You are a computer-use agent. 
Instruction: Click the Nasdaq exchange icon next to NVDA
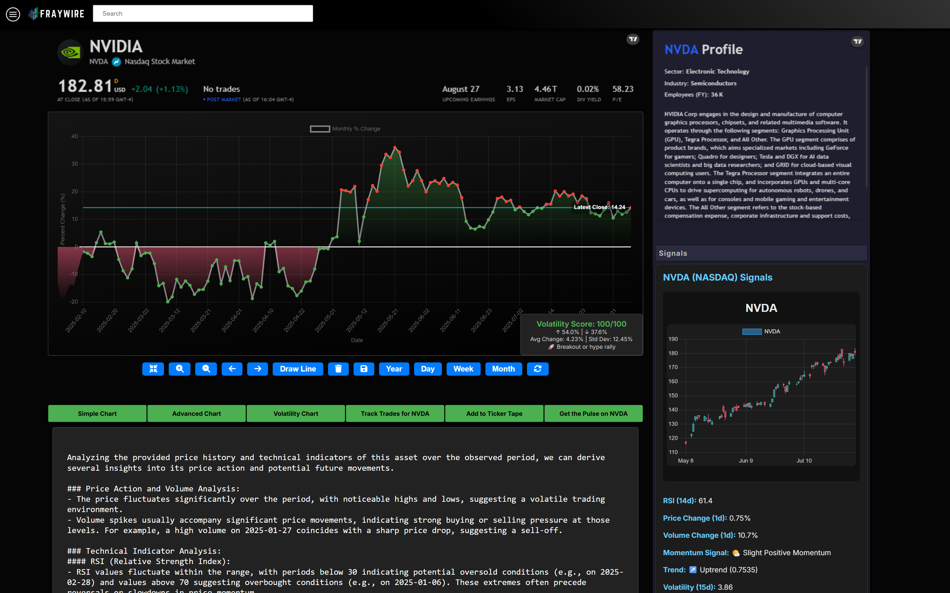116,62
